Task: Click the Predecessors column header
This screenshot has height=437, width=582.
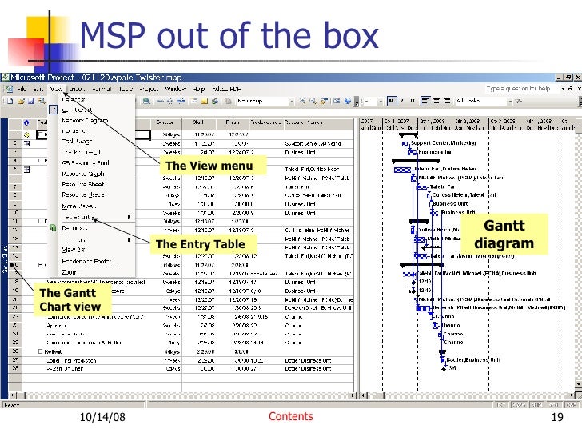Action: pyautogui.click(x=266, y=122)
